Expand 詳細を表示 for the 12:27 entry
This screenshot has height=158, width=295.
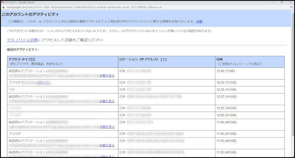[107, 101]
